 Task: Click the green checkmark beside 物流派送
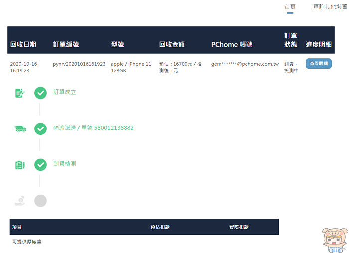pyautogui.click(x=40, y=129)
